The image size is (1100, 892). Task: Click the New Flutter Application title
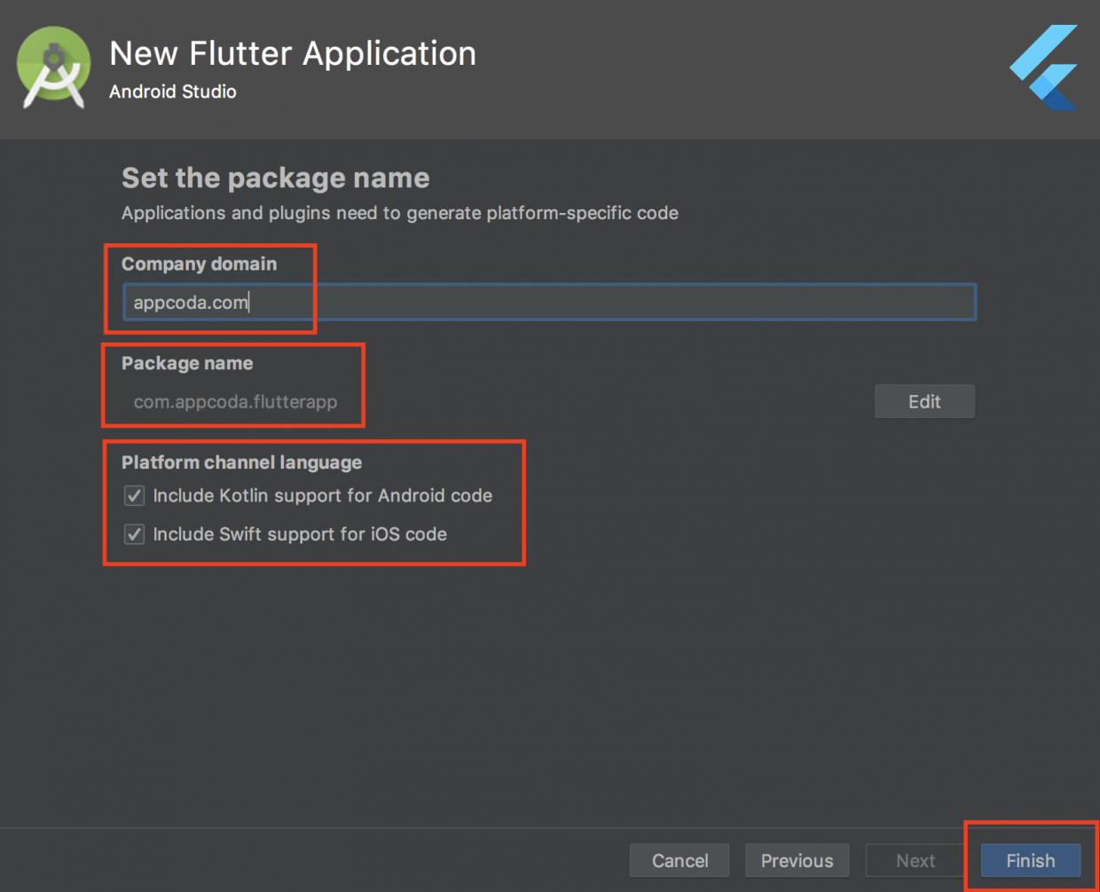(x=293, y=53)
